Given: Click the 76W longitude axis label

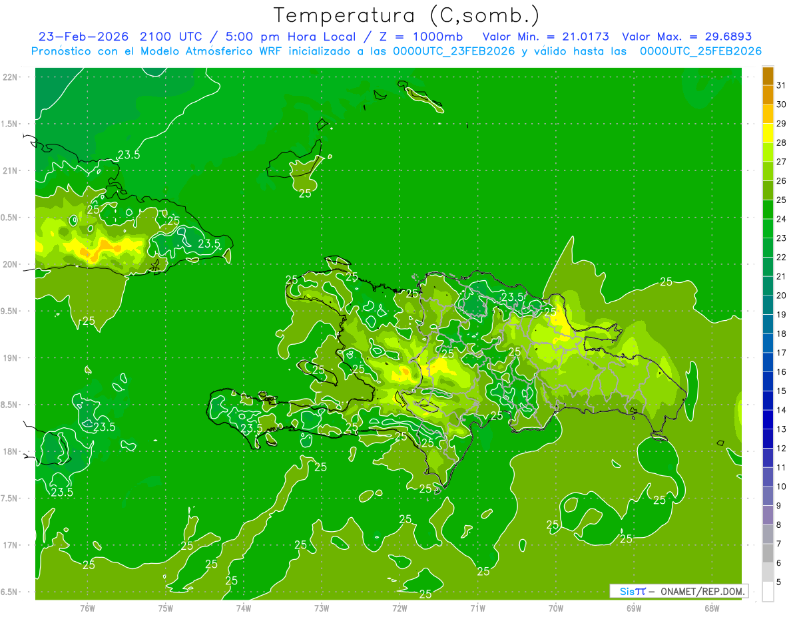Looking at the screenshot, I should (x=87, y=608).
